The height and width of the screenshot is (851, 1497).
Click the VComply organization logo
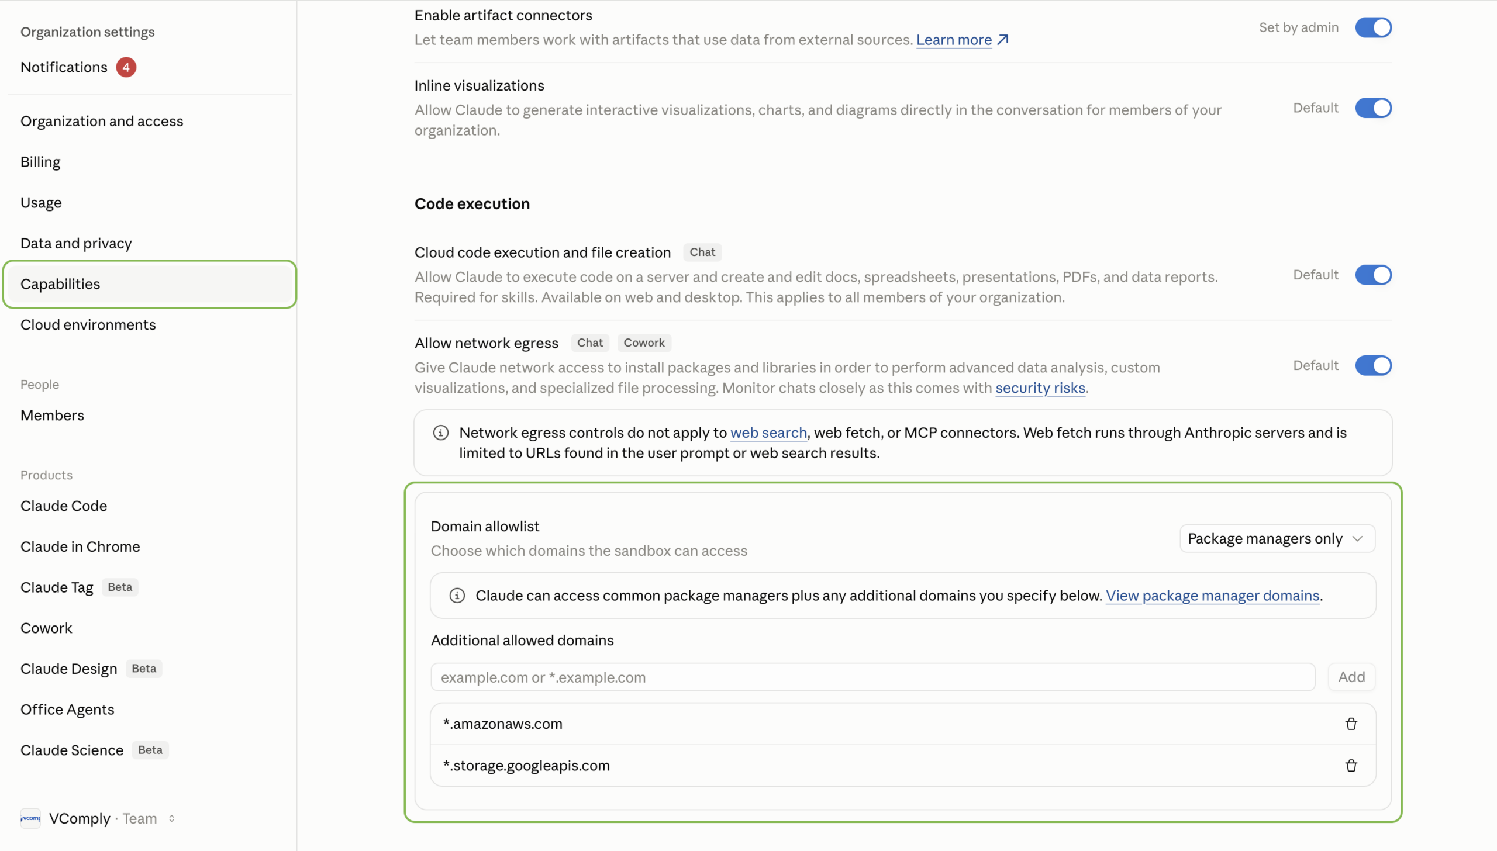30,818
